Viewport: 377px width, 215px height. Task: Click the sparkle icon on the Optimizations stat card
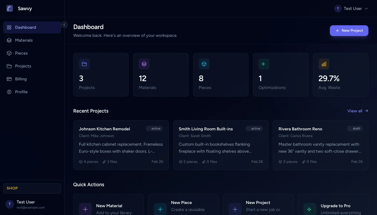pos(264,64)
